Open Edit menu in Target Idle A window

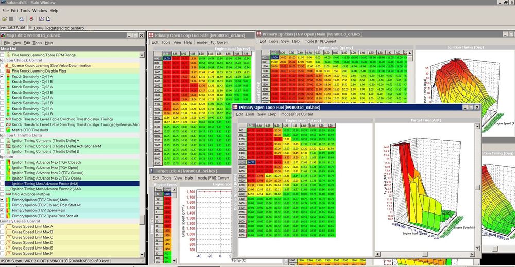(156, 178)
